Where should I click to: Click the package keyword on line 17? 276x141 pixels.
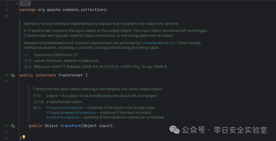(27, 10)
